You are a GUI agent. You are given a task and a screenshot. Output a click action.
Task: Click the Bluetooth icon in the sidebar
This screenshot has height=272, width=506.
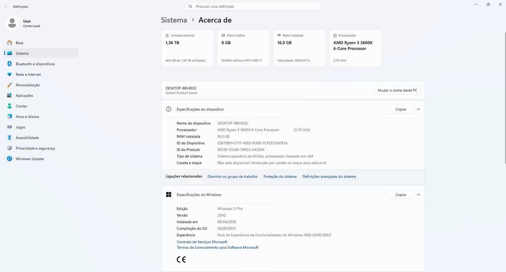tap(9, 64)
